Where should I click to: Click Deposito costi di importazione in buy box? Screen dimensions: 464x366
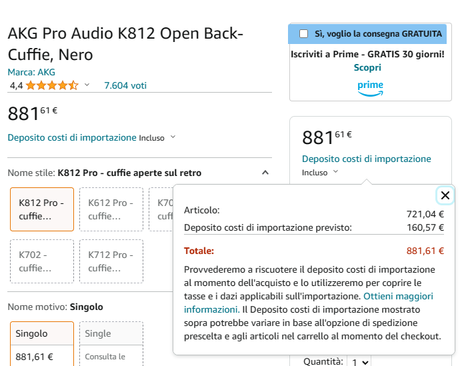tap(366, 159)
